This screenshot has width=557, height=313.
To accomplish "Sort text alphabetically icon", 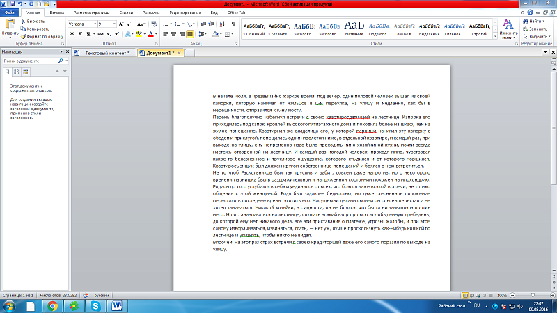I will pos(222,24).
